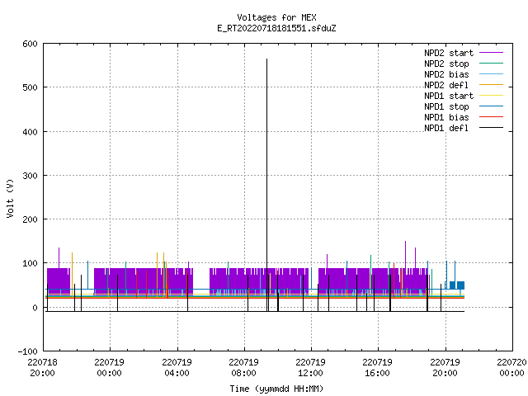Click the '16:00' time axis label
Image resolution: width=528 pixels, height=396 pixels.
pyautogui.click(x=377, y=373)
